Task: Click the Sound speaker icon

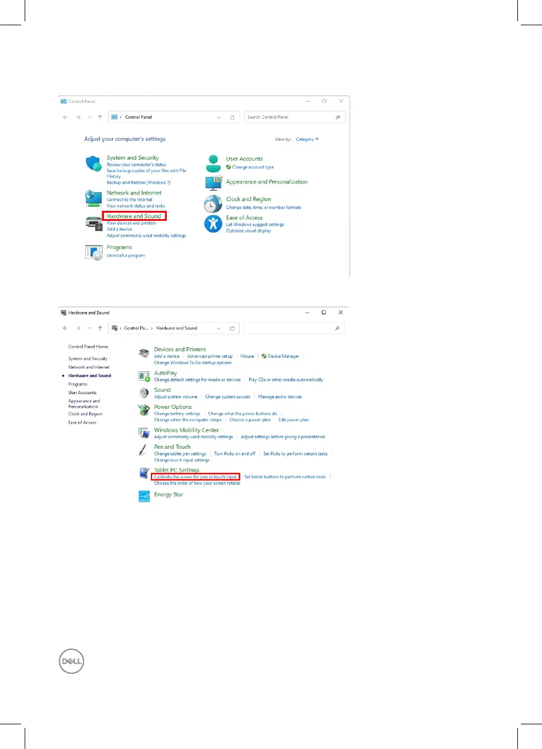Action: point(144,393)
